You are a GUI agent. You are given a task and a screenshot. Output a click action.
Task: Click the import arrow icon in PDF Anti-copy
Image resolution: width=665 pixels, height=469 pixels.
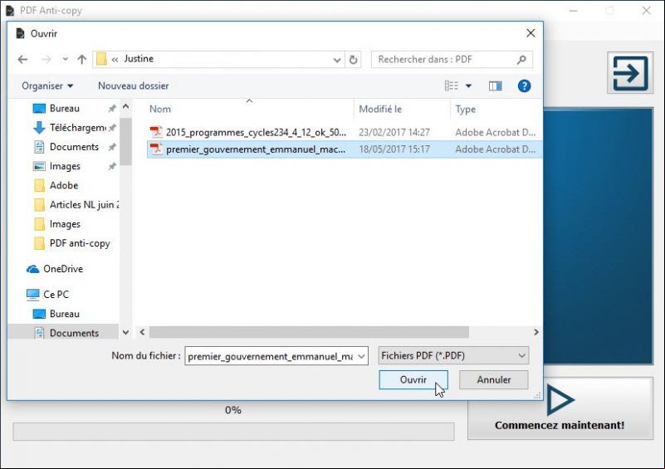coord(630,73)
